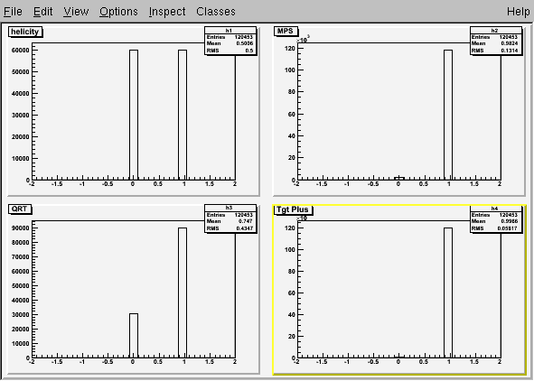Click the Tgt Plus bar at x=1
This screenshot has width=534, height=381.
[448, 293]
